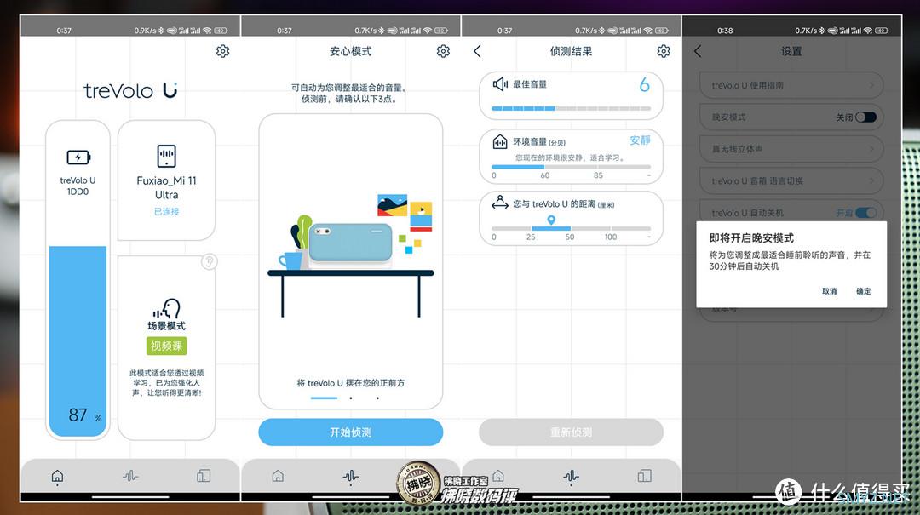This screenshot has width=920, height=515.
Task: Tap the green 视频课 scene label
Action: tap(167, 346)
